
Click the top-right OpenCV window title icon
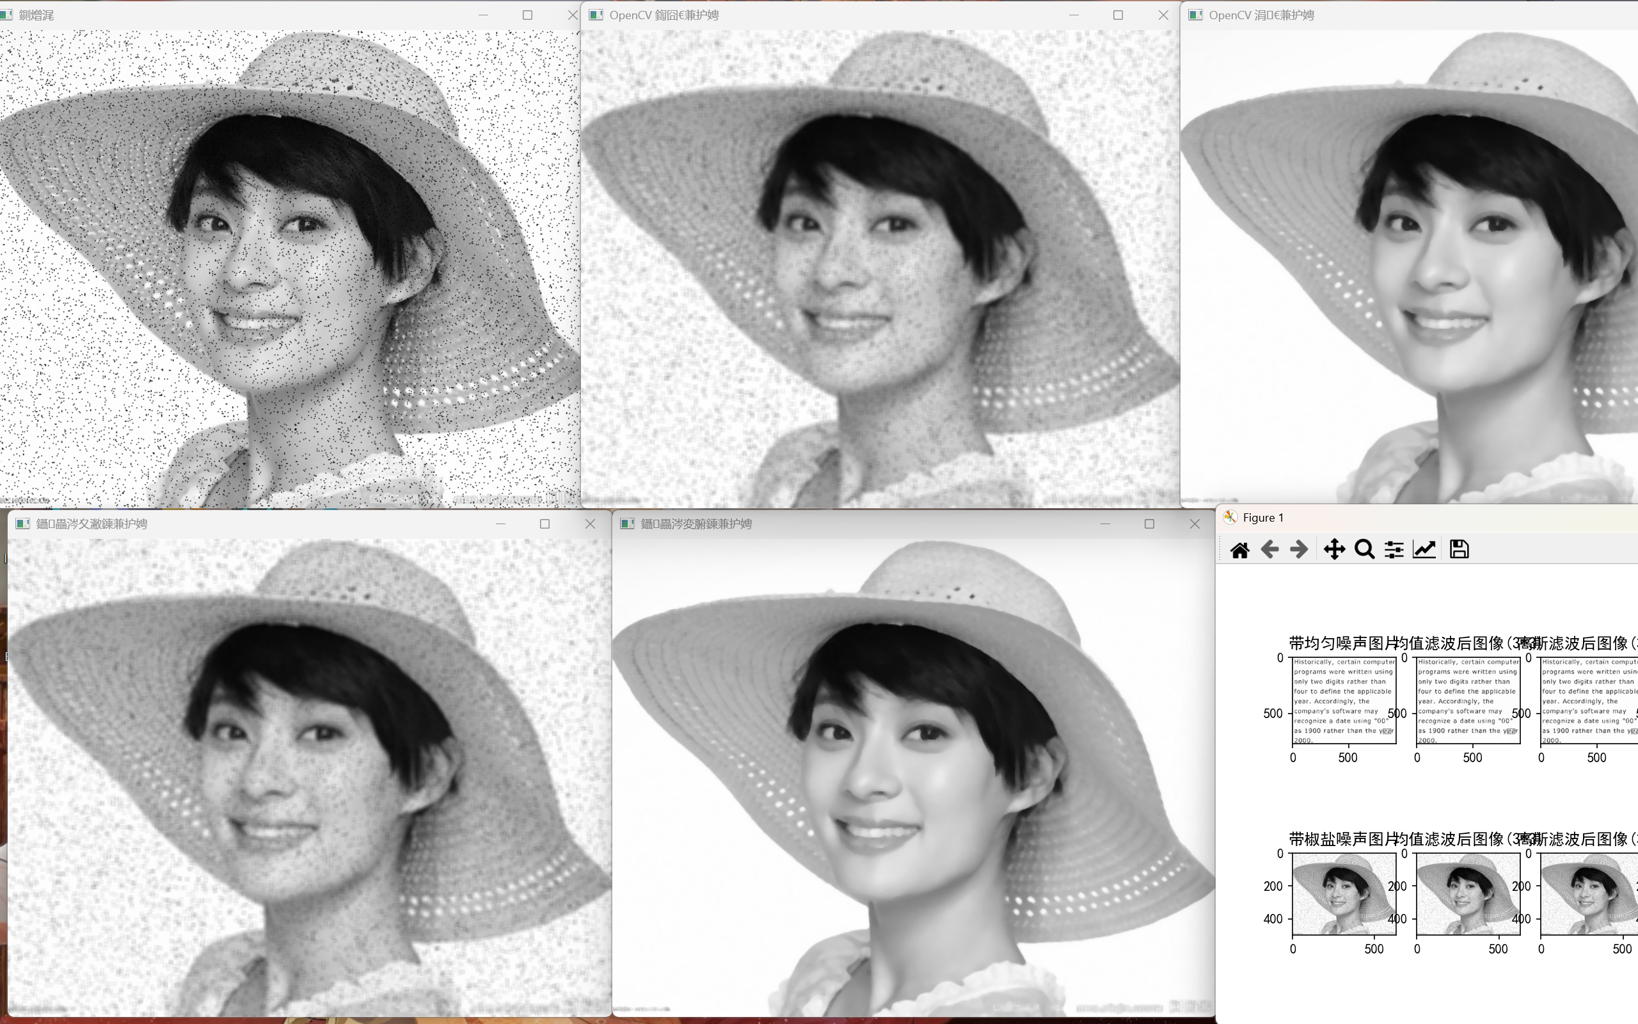1196,15
